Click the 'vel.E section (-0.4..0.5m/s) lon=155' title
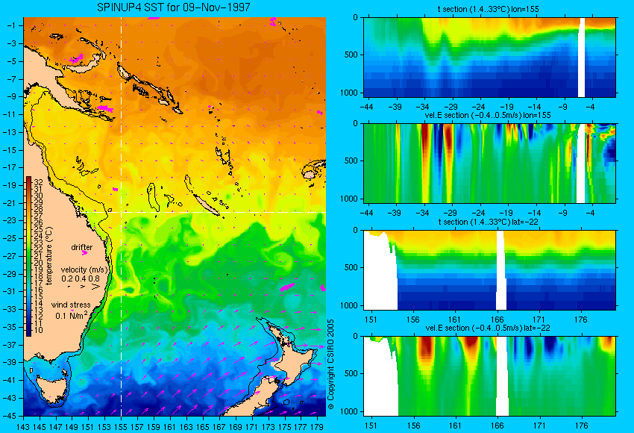634x433 pixels. coord(488,115)
